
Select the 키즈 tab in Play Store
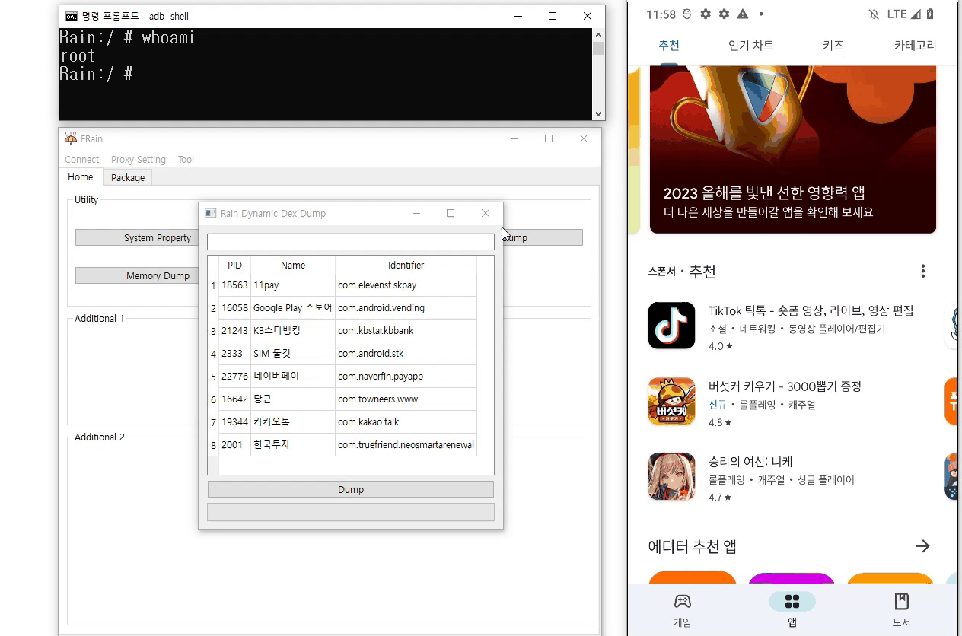click(833, 46)
